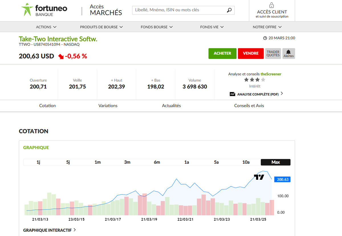Open TRADER QUOTES
Viewport: 342px width, 236px height.
[x=273, y=53]
